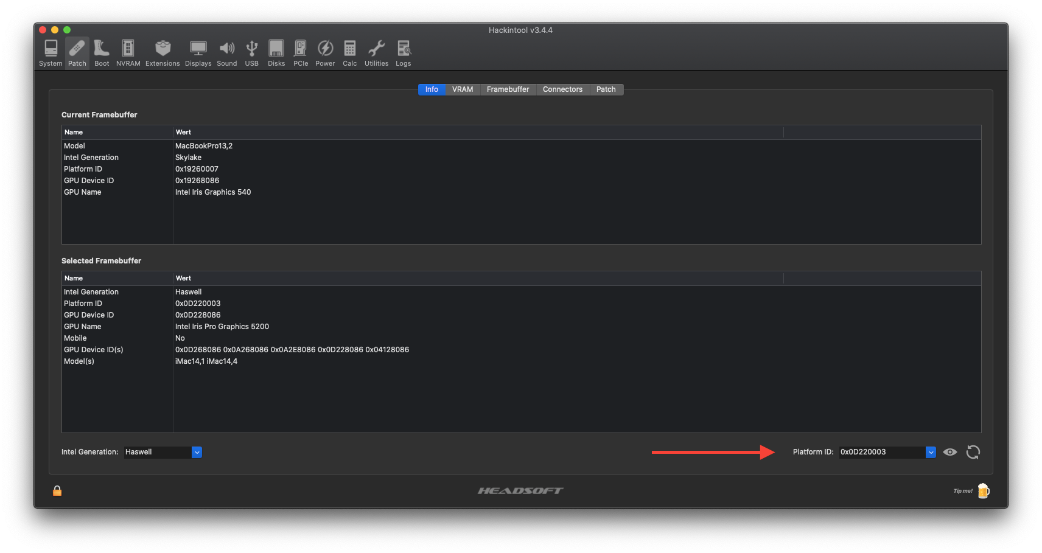Switch to the Framebuffer tab
The height and width of the screenshot is (553, 1042).
[x=508, y=89]
